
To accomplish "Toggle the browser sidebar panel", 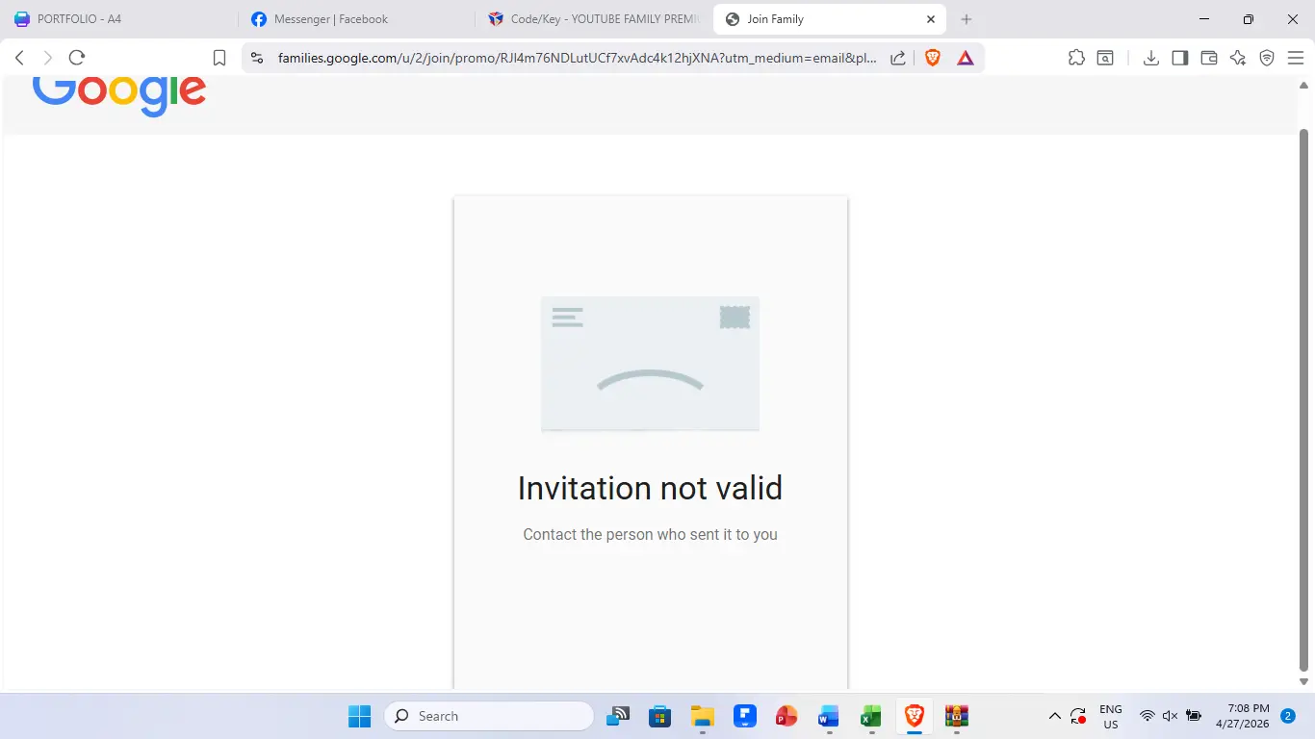I will [1179, 58].
